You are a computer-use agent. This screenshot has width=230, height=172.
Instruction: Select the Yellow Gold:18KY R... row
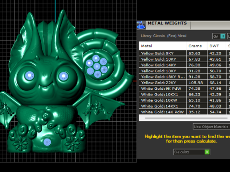(184, 77)
